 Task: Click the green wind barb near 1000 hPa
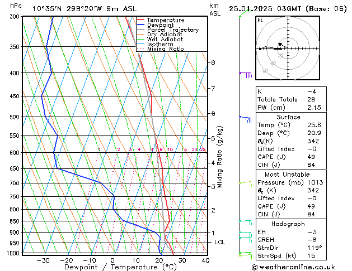245,255
